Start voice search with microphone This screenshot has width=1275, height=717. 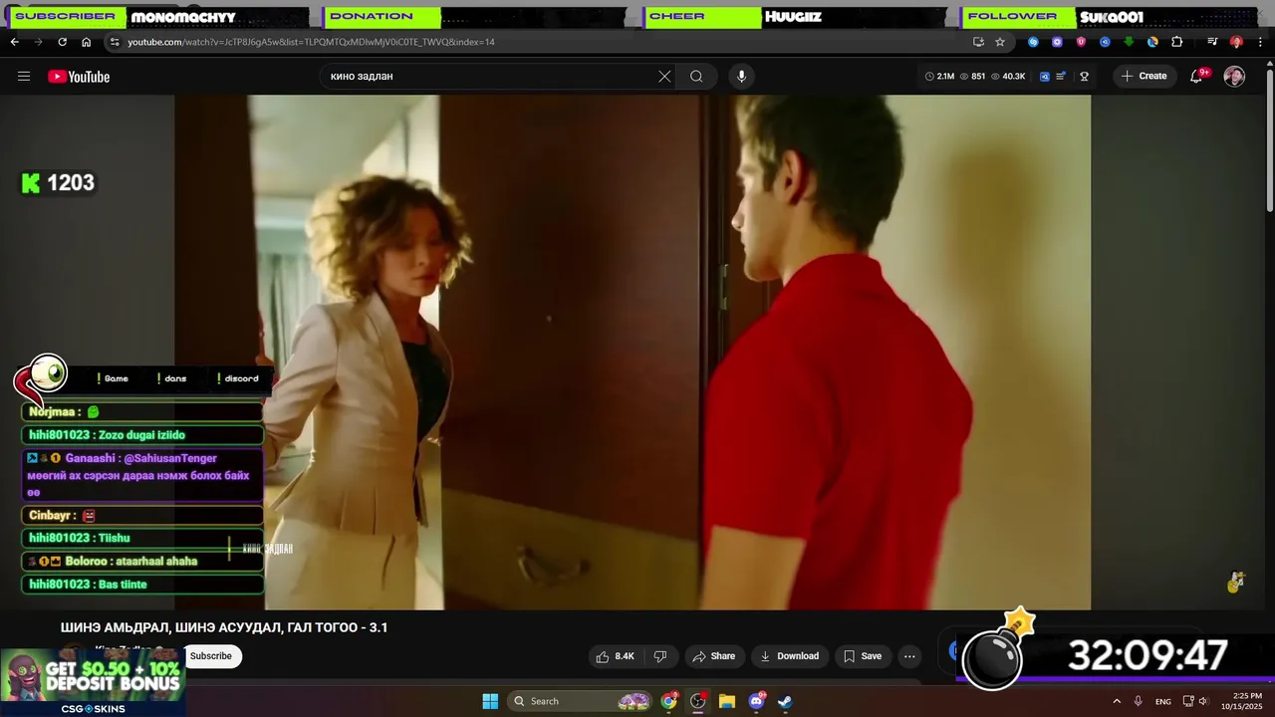741,76
